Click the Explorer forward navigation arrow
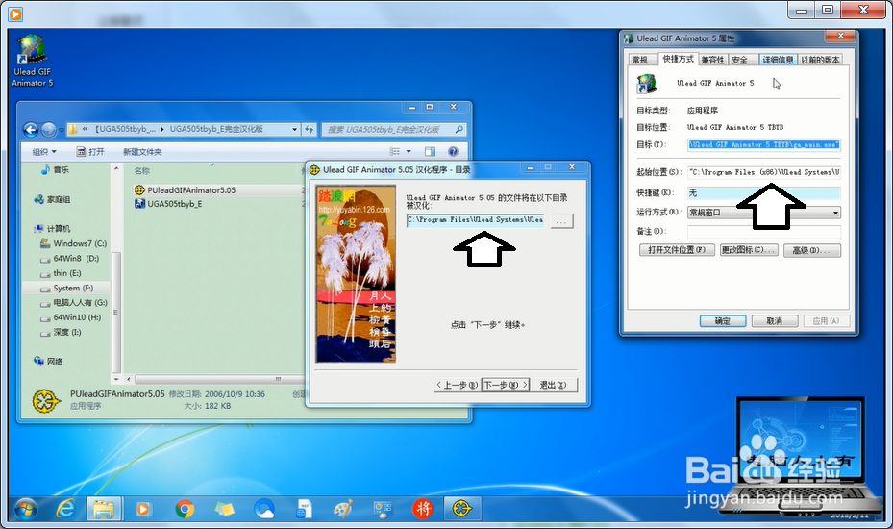The image size is (893, 529). point(48,130)
